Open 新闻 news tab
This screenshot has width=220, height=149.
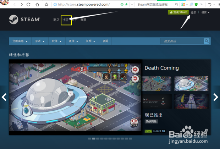click(x=105, y=41)
